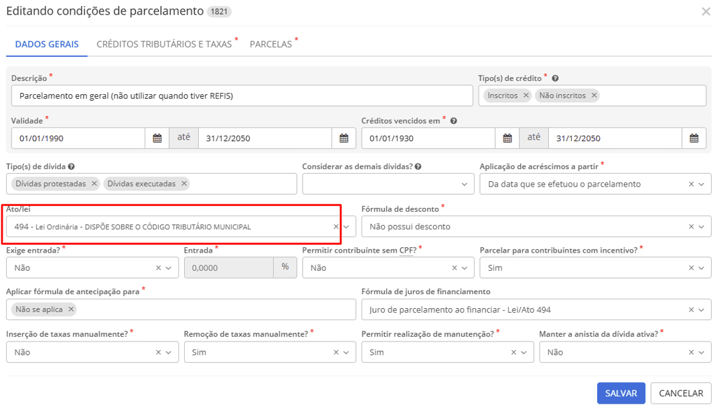Expand 'Considerar as demais dívidas?' dropdown
The width and height of the screenshot is (719, 407).
point(465,184)
